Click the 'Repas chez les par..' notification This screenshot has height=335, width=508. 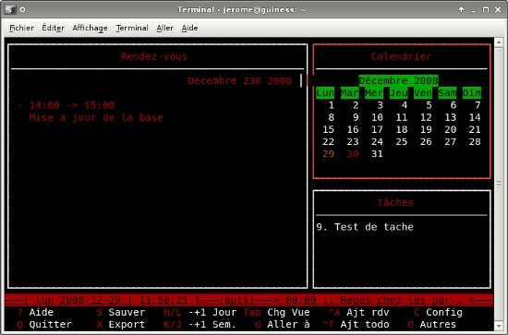click(401, 300)
